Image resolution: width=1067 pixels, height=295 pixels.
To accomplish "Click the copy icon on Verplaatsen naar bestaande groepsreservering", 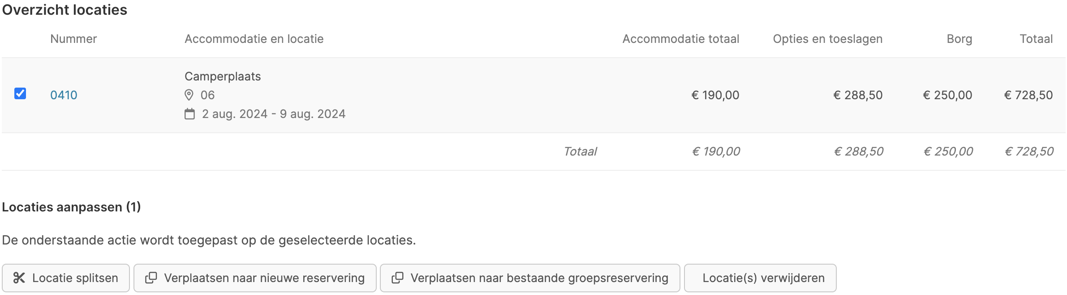I will [x=397, y=278].
